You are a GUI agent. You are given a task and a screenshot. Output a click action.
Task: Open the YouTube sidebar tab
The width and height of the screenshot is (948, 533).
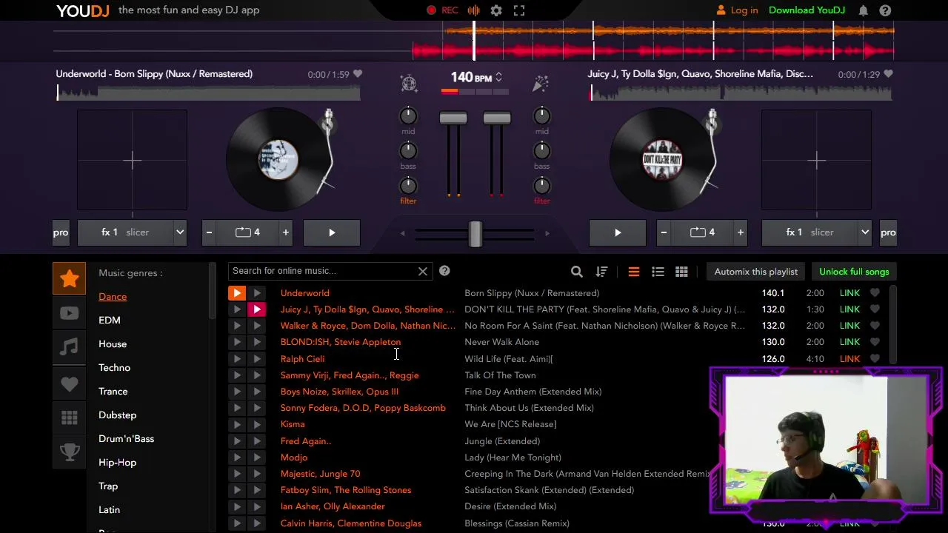[x=70, y=313]
